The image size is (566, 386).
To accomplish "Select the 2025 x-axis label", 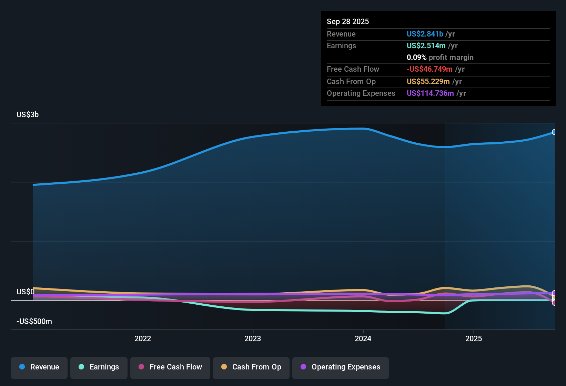I will [x=474, y=338].
